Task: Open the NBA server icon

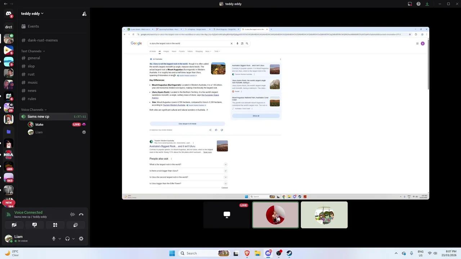Action: point(8,155)
